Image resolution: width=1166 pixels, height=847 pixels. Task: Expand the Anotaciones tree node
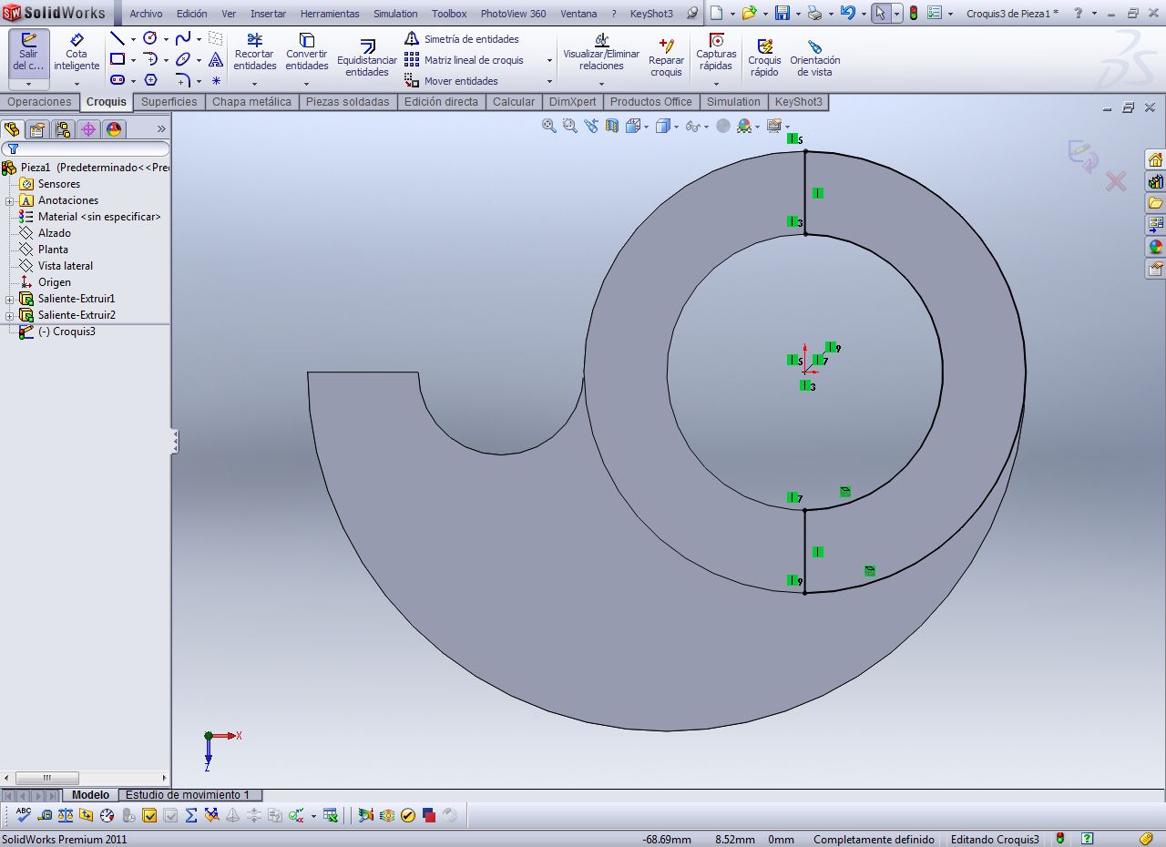[x=10, y=200]
